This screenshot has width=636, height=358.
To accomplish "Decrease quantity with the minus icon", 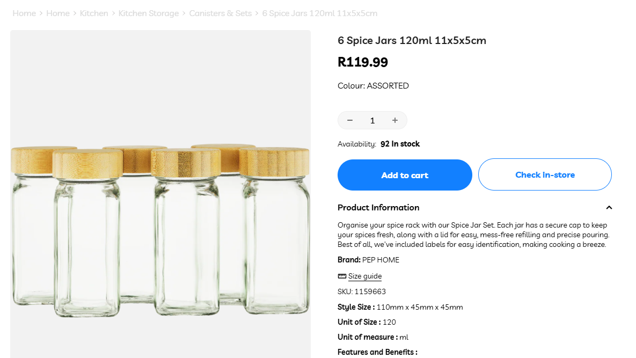I will coord(350,120).
